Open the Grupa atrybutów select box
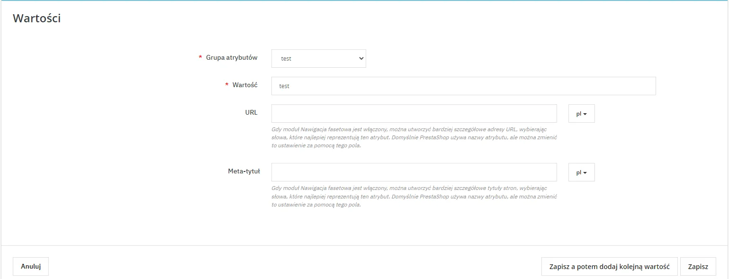 [x=318, y=59]
